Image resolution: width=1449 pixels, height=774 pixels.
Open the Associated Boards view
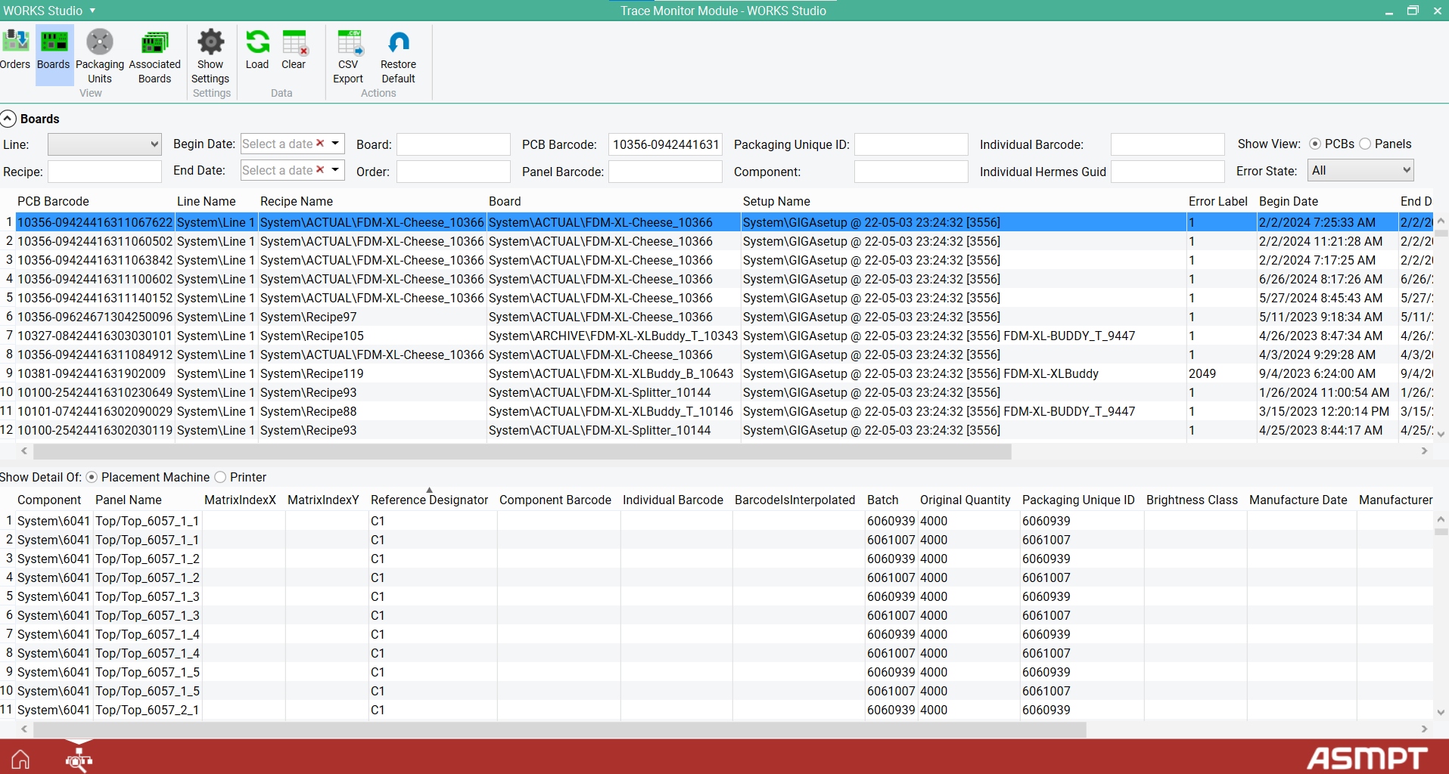point(154,56)
